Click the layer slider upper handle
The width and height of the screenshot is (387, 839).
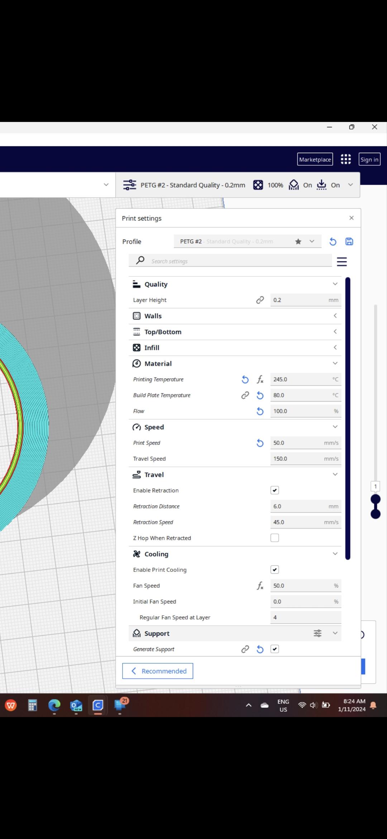click(x=376, y=499)
